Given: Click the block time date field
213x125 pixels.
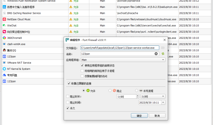Looking at the screenshot, I should click(x=150, y=102).
